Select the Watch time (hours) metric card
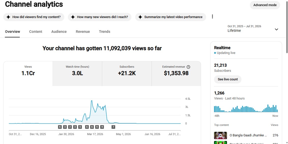Screen dimensions: 288x144 (77, 74)
